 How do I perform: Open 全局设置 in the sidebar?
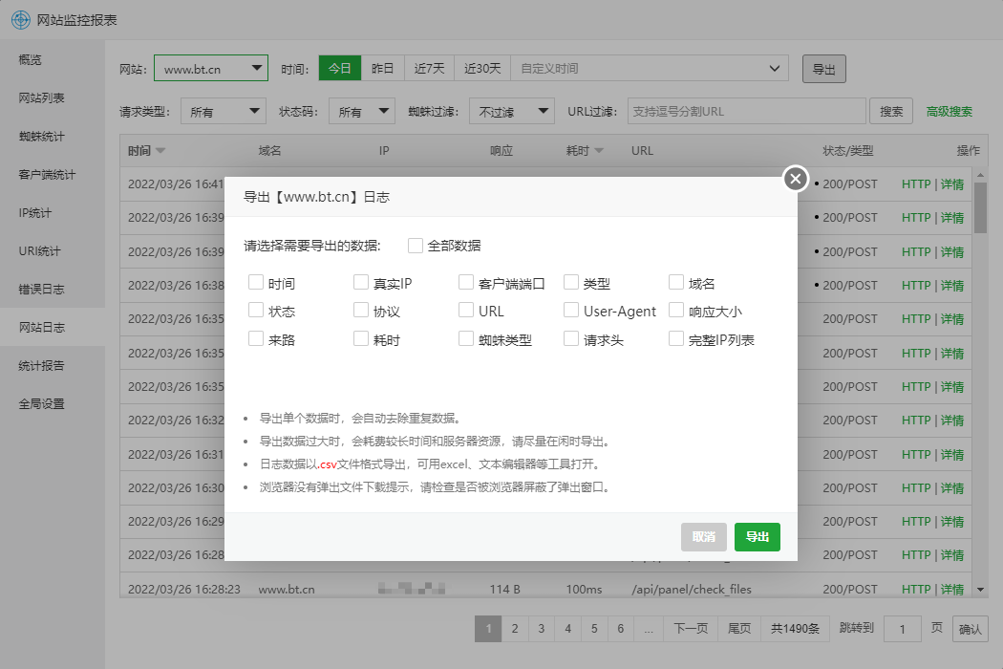coord(53,404)
